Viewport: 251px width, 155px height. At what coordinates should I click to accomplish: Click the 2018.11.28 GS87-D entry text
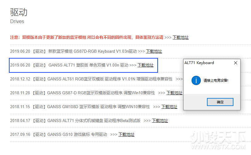tap(83, 93)
